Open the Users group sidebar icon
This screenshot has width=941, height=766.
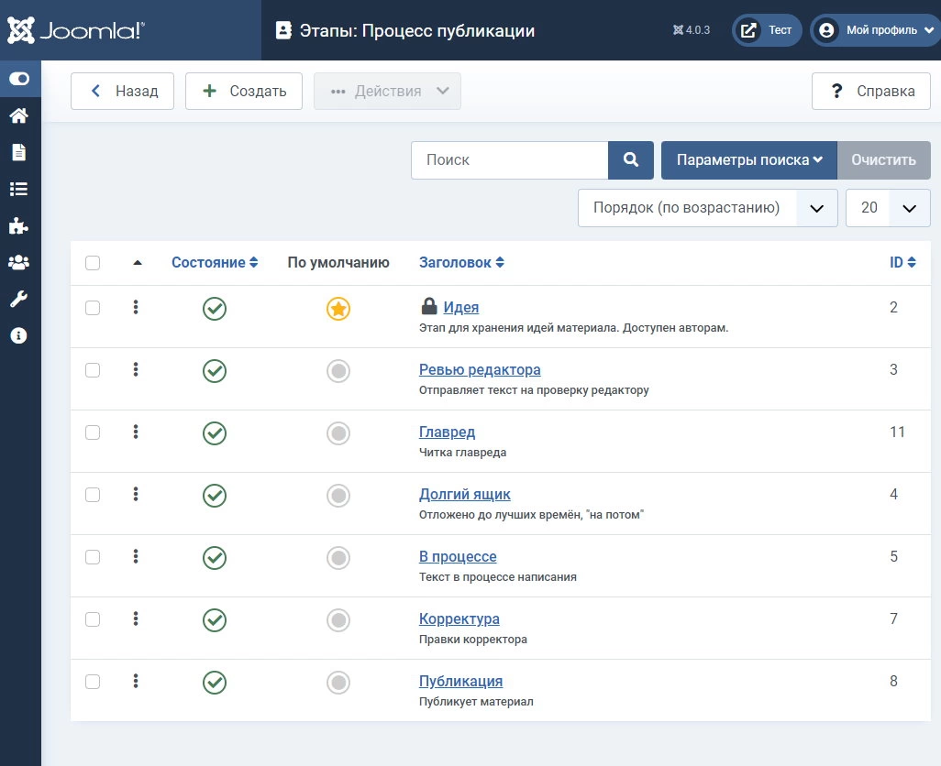coord(19,263)
